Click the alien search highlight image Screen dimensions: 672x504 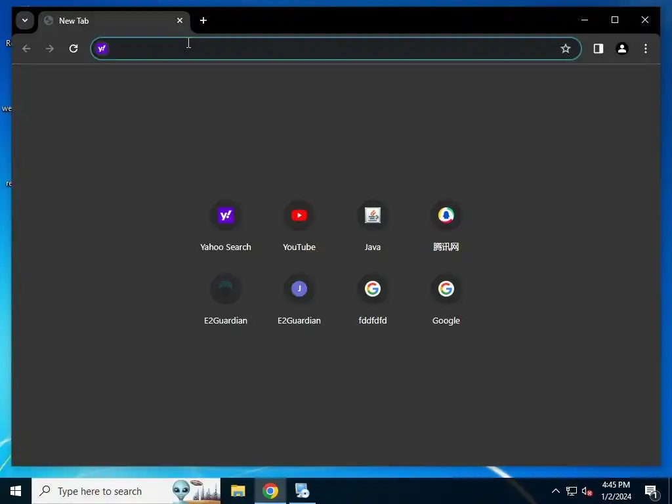(196, 491)
